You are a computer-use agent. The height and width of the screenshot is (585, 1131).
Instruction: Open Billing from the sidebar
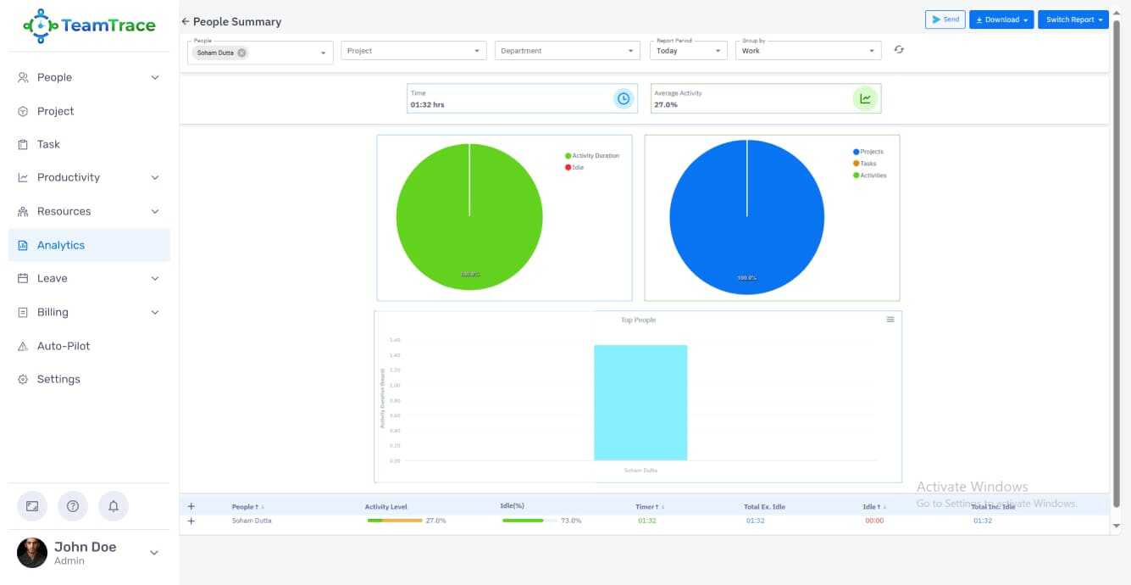coord(52,312)
